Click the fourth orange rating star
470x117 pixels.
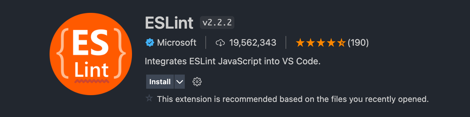click(x=331, y=42)
